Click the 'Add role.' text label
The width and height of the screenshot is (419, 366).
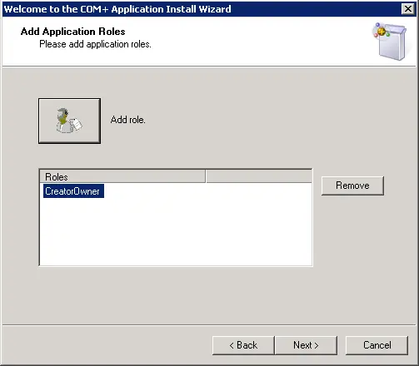click(128, 120)
